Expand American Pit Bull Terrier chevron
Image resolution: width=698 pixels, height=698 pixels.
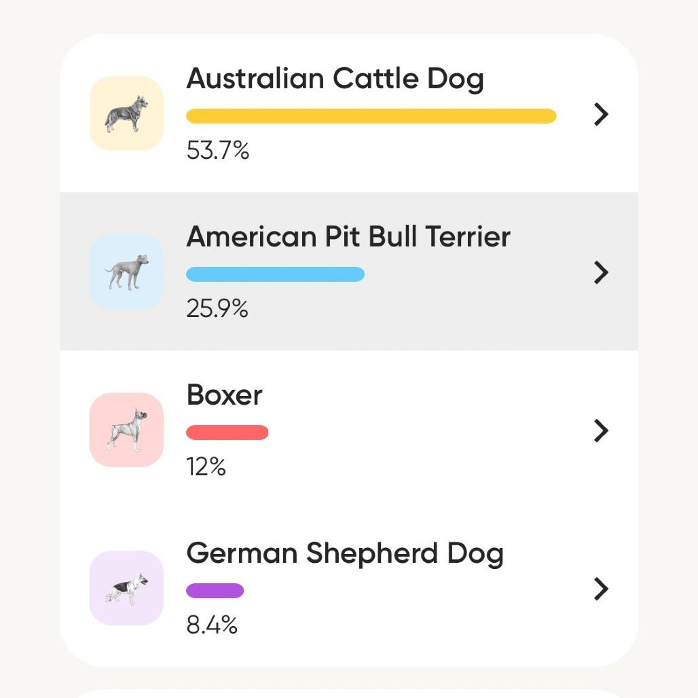pos(601,272)
